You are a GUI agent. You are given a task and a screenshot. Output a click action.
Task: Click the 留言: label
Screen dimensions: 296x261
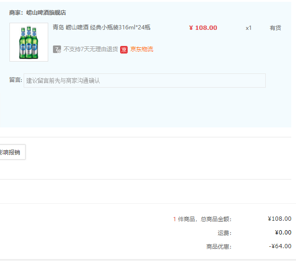[16, 80]
